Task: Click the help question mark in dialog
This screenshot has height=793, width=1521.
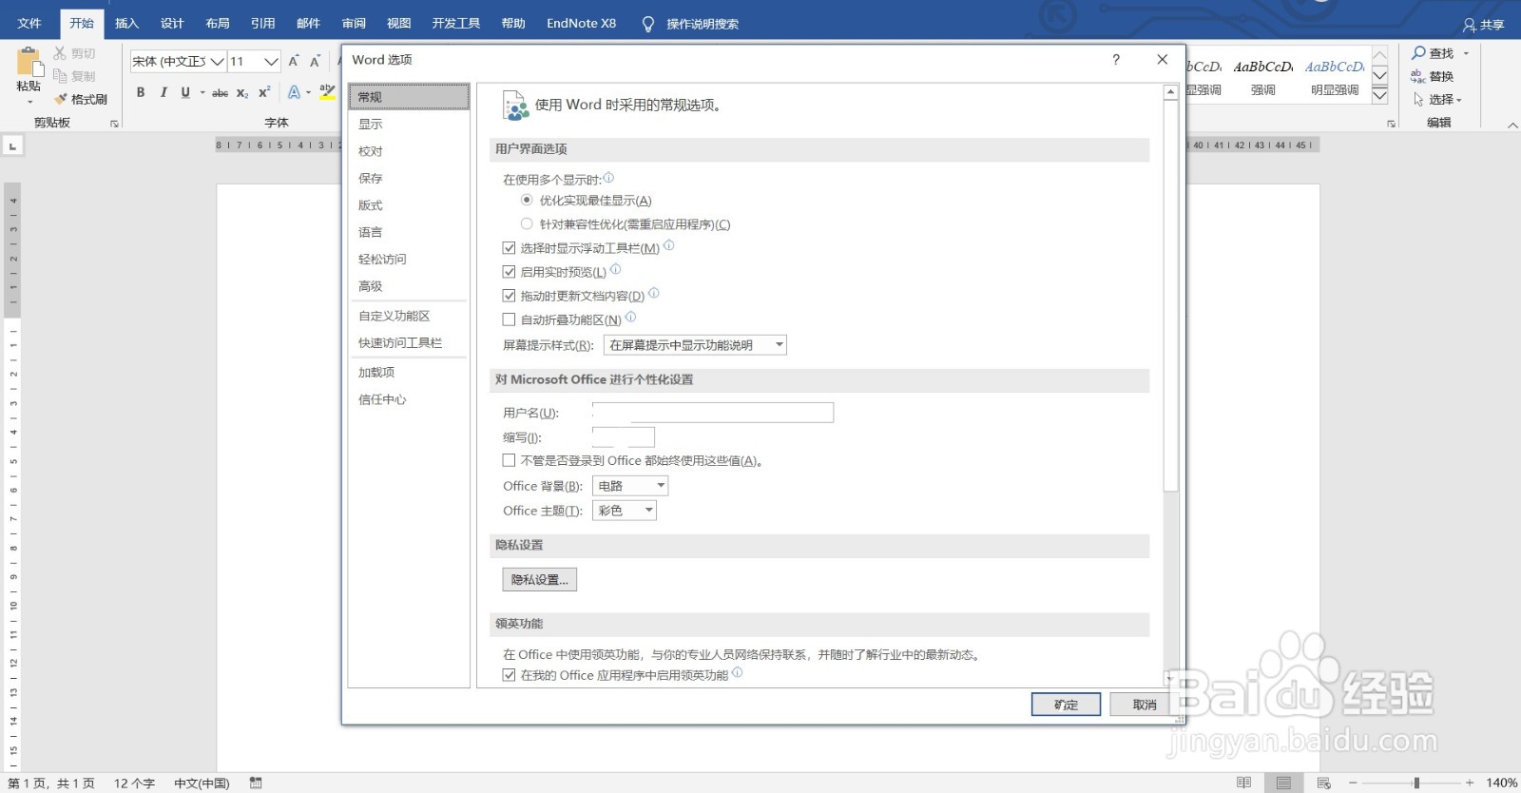Action: point(1116,60)
